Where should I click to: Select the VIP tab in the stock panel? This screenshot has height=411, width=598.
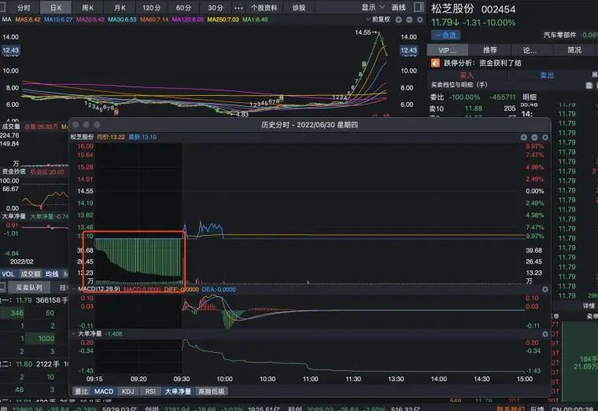pos(448,50)
